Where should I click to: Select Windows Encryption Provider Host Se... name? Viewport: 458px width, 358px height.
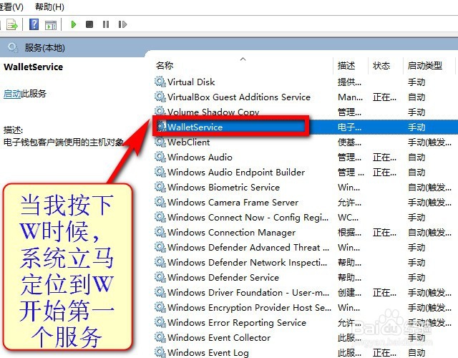pos(250,308)
